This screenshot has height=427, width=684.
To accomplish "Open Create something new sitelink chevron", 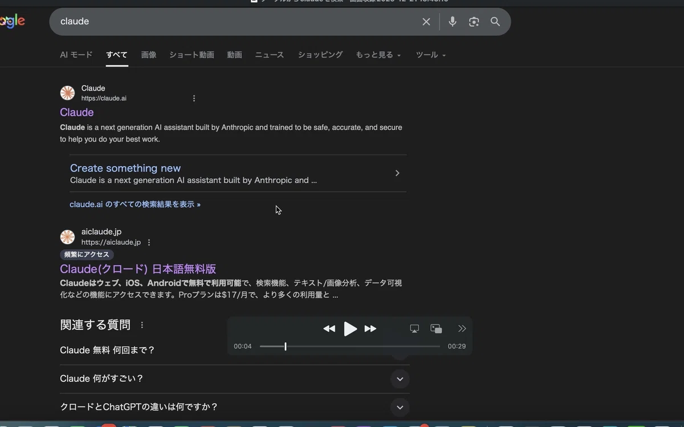I will pos(397,173).
